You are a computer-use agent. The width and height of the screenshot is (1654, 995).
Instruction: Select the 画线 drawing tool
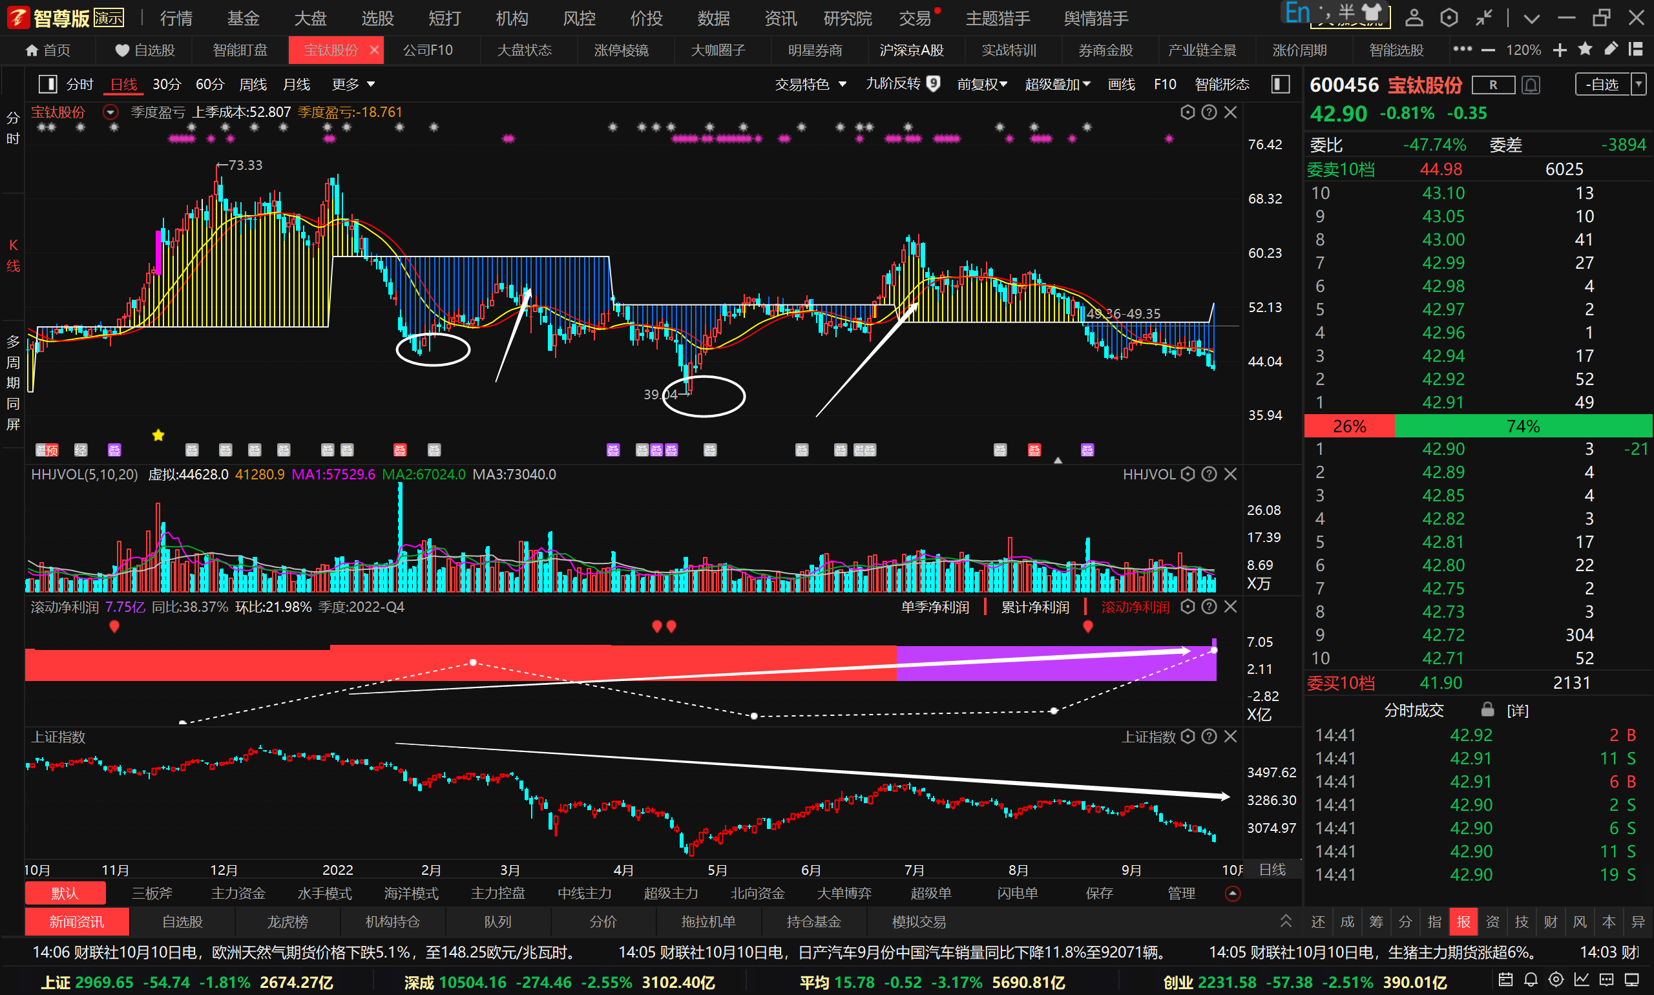coord(1122,84)
